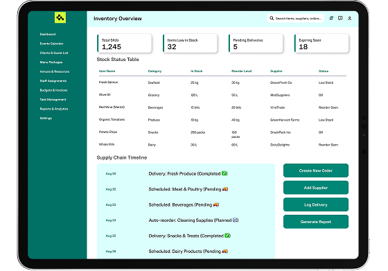Image resolution: width=388 pixels, height=271 pixels.
Task: Click the yellow app logo icon
Action: [60, 17]
